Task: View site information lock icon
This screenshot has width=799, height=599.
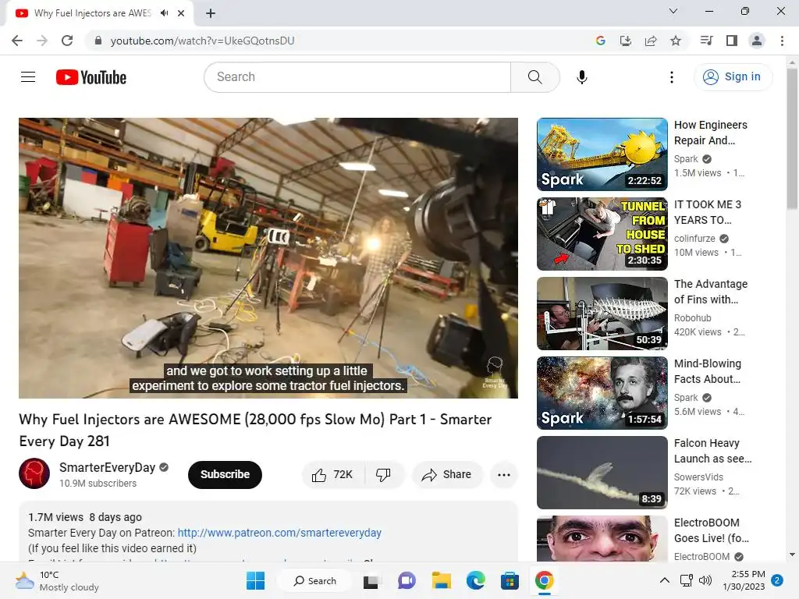Action: coord(98,41)
